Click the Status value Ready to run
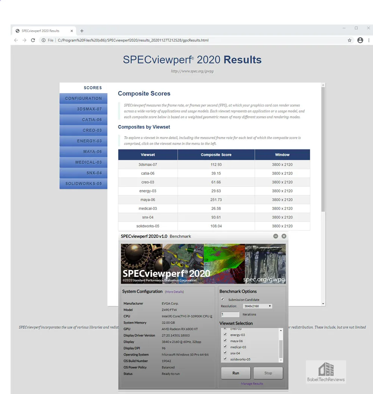373x394 pixels. 171,374
